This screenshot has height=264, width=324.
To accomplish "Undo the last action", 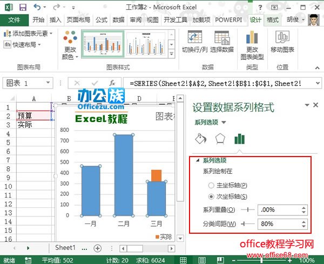I will (37, 7).
